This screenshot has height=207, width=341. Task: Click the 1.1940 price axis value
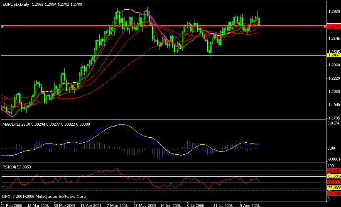click(x=334, y=105)
